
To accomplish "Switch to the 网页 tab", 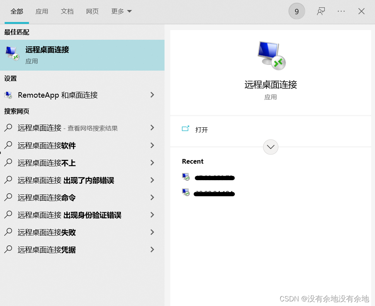I will coord(92,11).
